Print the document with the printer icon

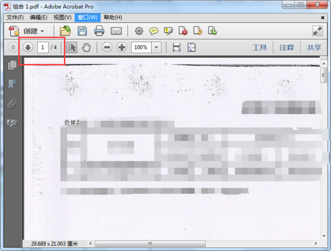tap(99, 31)
